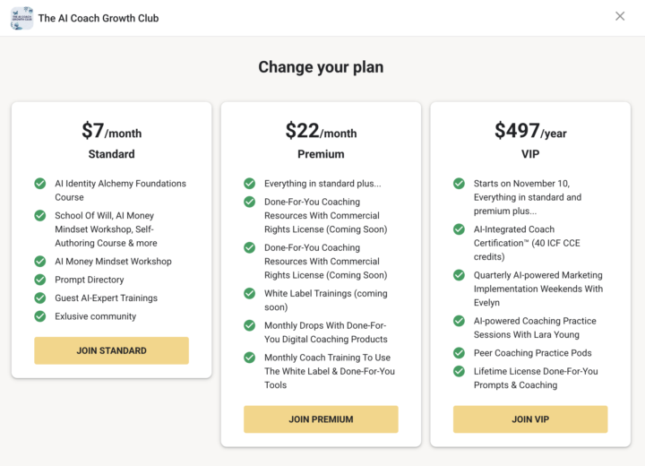This screenshot has width=645, height=466.
Task: Click The AI Coach Growth Club title
Action: coord(99,18)
